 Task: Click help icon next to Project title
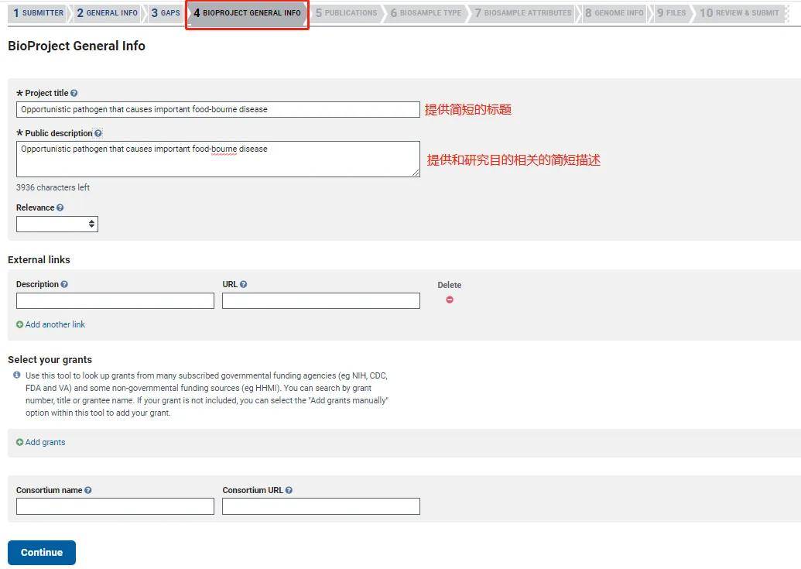[x=74, y=93]
